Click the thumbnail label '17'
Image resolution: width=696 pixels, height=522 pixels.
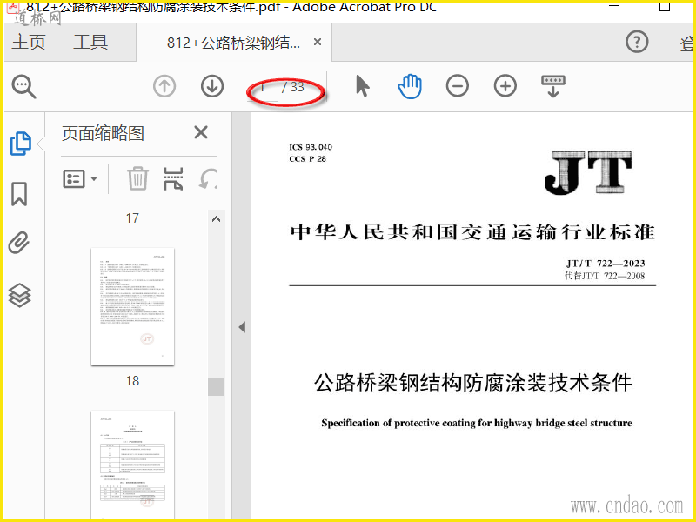point(132,218)
